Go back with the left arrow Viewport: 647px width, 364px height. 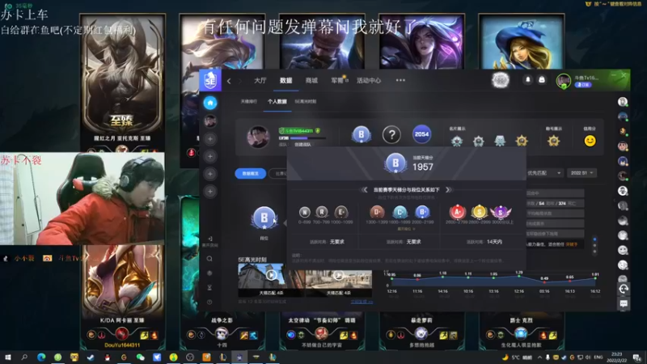coord(229,81)
